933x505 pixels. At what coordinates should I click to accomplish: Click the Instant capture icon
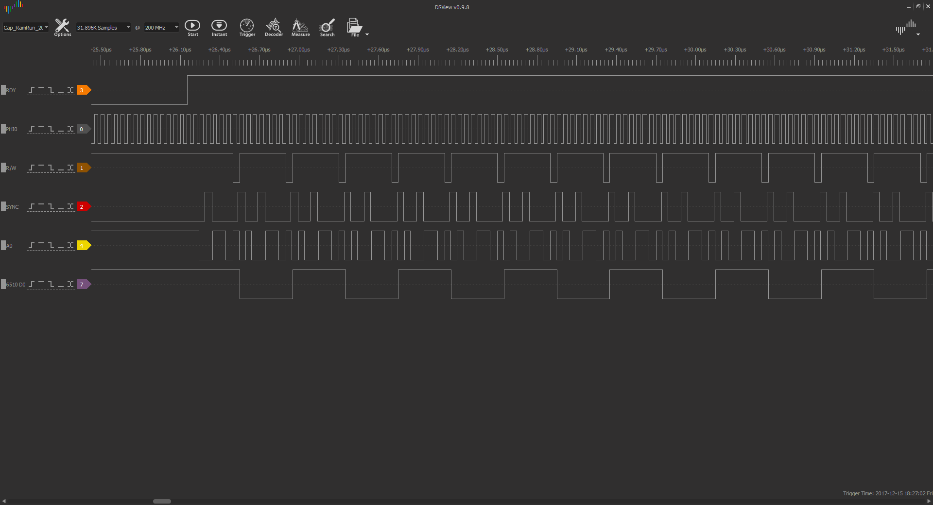[219, 27]
